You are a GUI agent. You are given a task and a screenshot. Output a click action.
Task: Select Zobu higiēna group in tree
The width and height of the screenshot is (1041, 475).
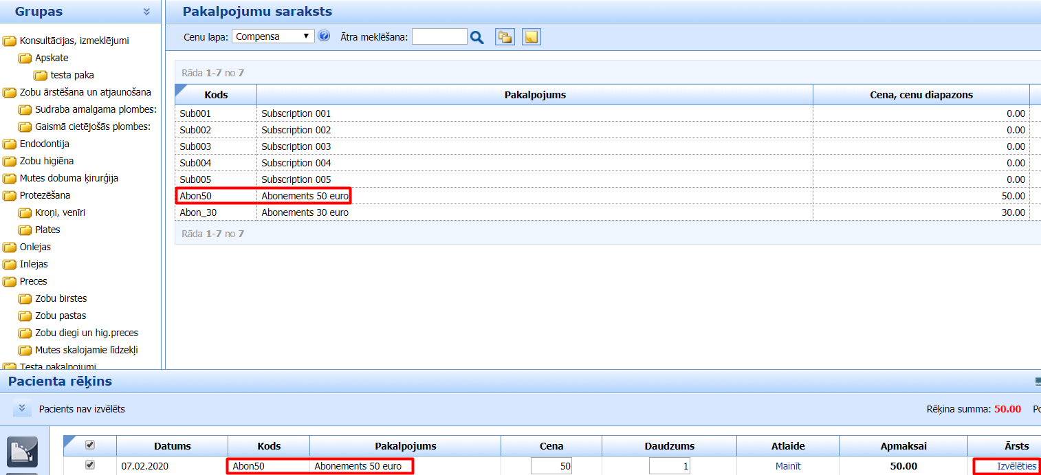point(47,161)
